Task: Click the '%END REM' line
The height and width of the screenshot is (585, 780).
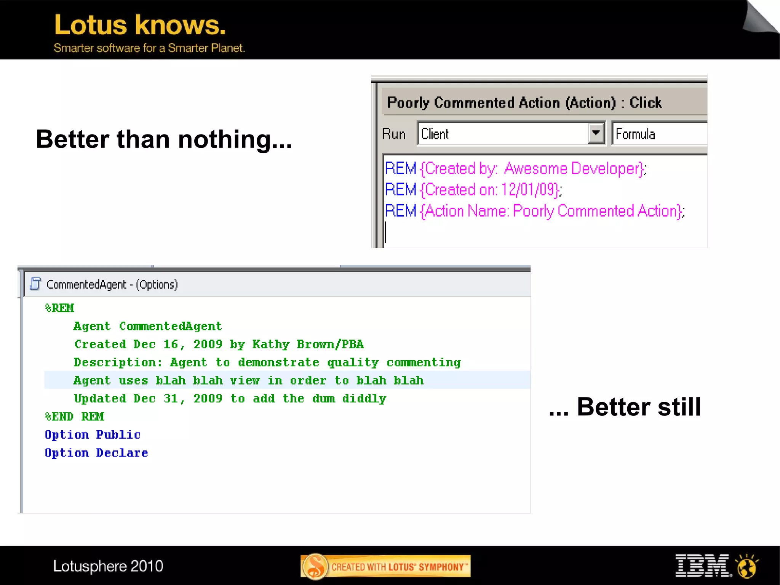Action: pos(74,417)
